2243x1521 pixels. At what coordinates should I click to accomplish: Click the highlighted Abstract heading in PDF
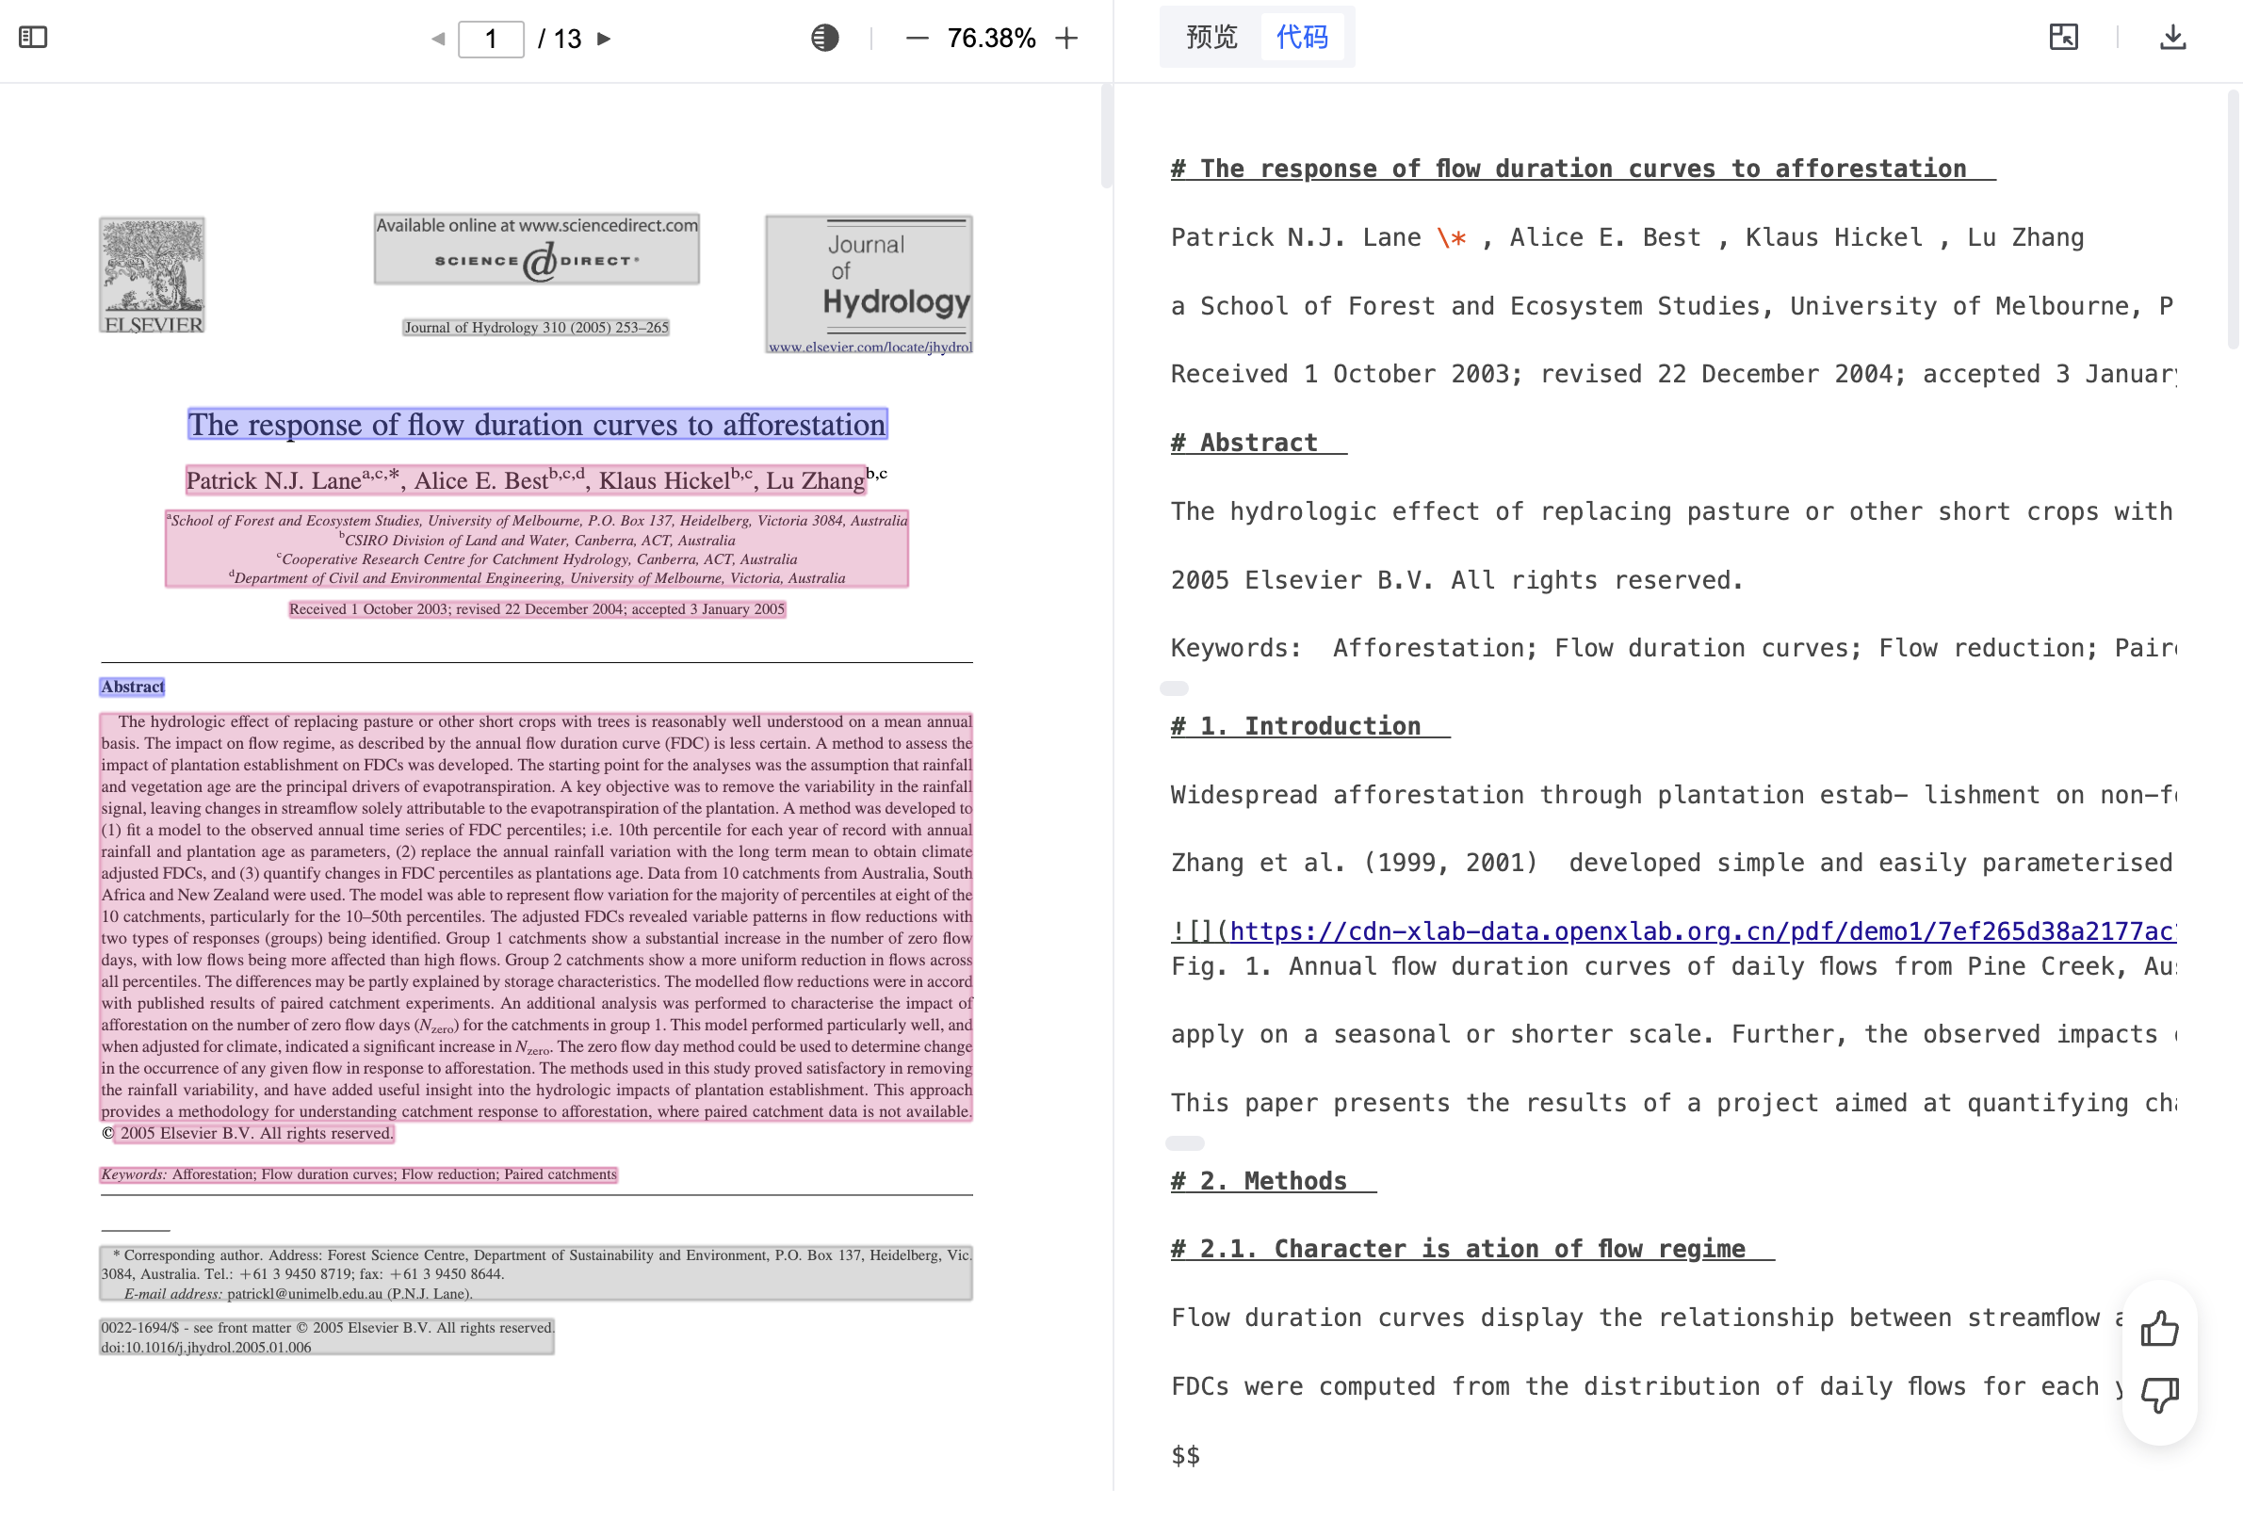click(132, 687)
